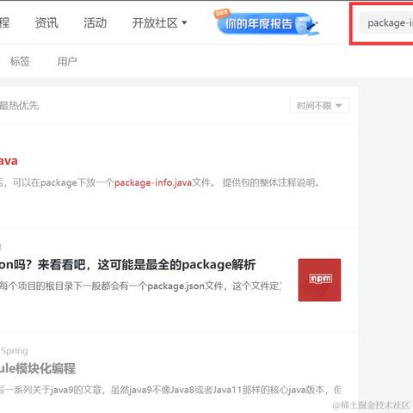Select 最热优先 sort option
This screenshot has width=413, height=413.
pyautogui.click(x=19, y=106)
